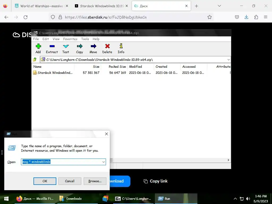Image resolution: width=272 pixels, height=204 pixels.
Task: Close the Stardock Windowblinds tab
Action: point(127,6)
